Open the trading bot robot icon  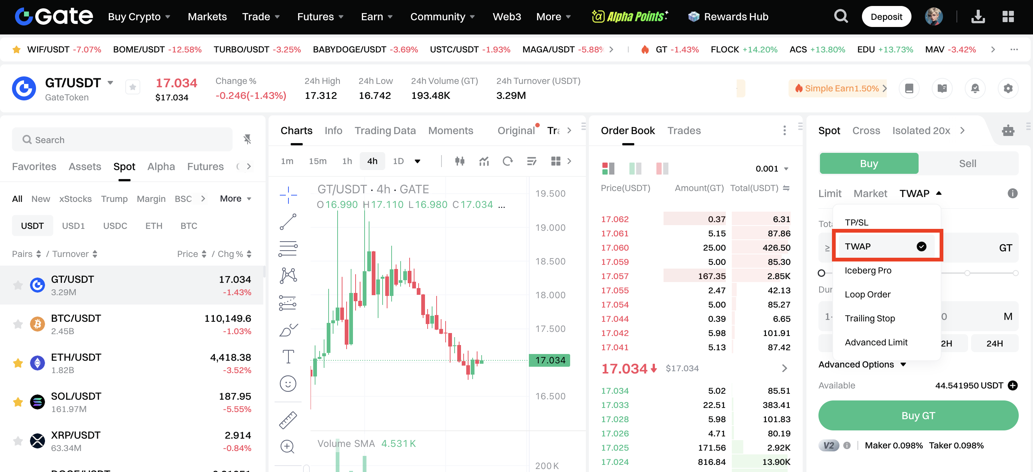1008,130
